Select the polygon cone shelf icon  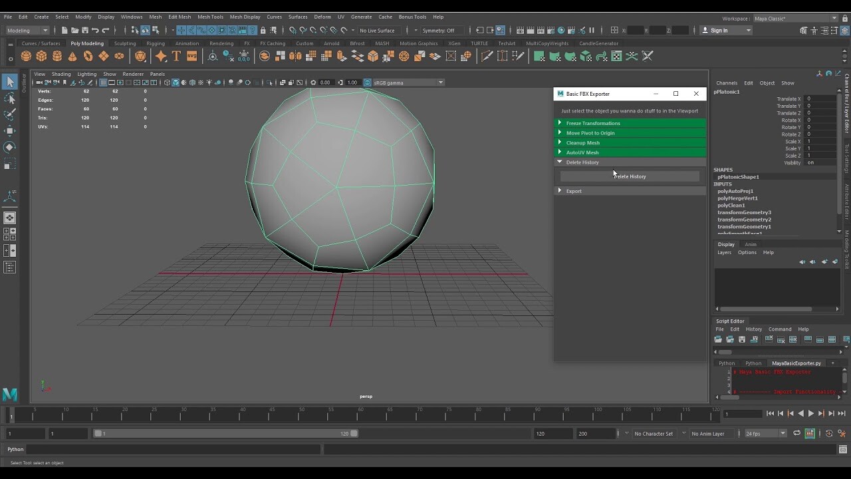point(72,57)
